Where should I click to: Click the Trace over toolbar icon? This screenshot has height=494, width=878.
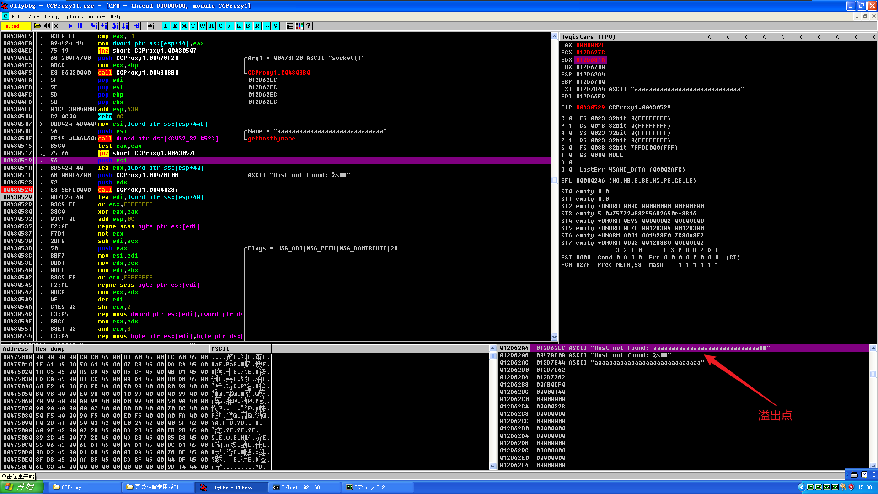tap(125, 26)
